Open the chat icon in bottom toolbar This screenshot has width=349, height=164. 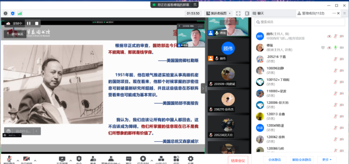click(129, 159)
